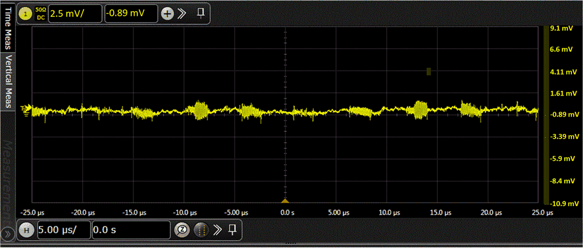Pin the channel toolbar

point(200,13)
